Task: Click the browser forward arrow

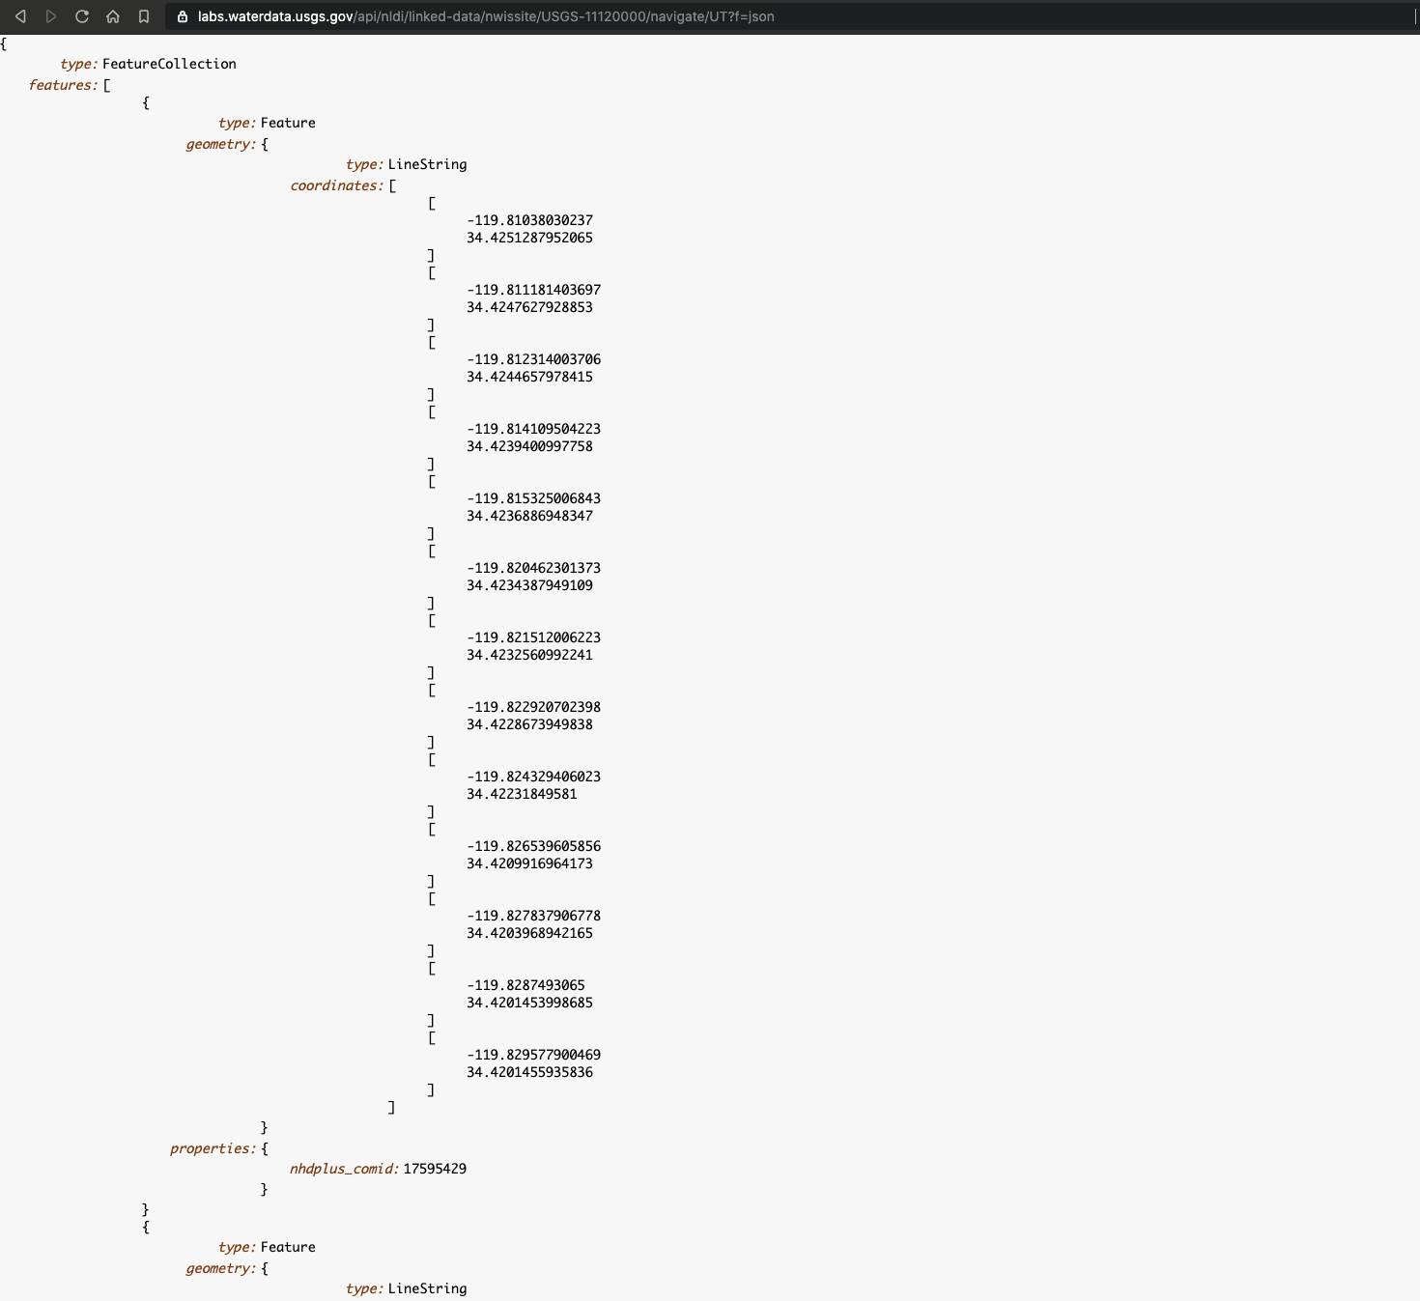Action: (x=51, y=16)
